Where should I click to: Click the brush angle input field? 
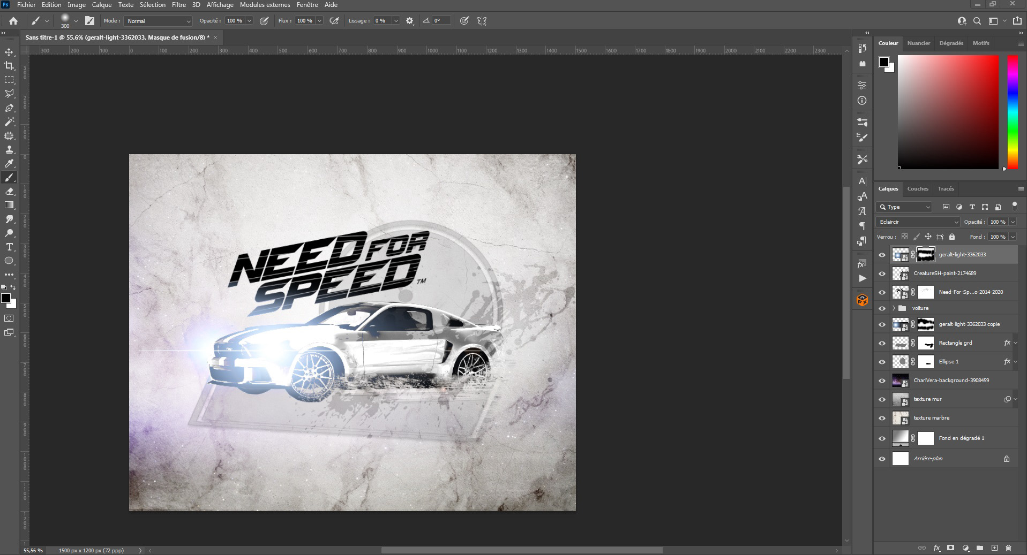tap(441, 21)
